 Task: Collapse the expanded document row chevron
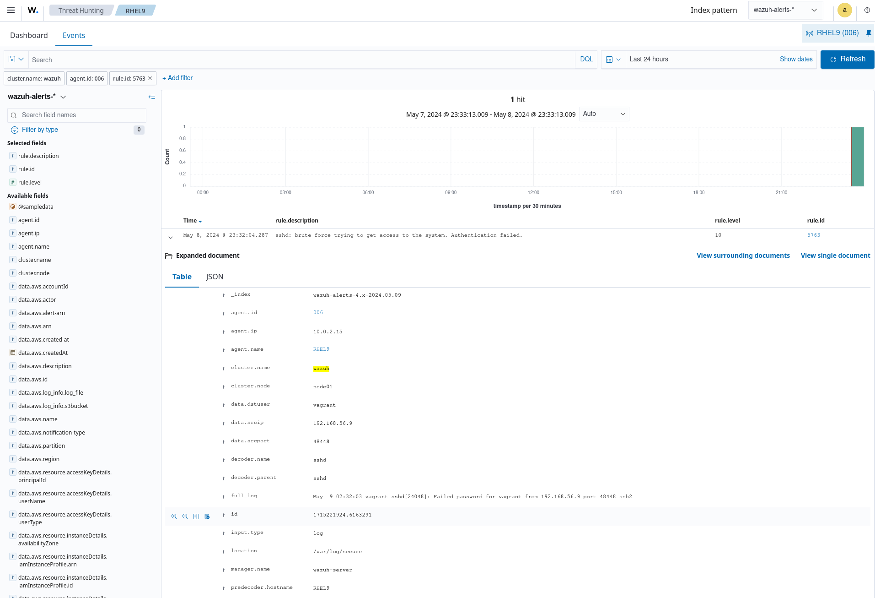click(171, 237)
